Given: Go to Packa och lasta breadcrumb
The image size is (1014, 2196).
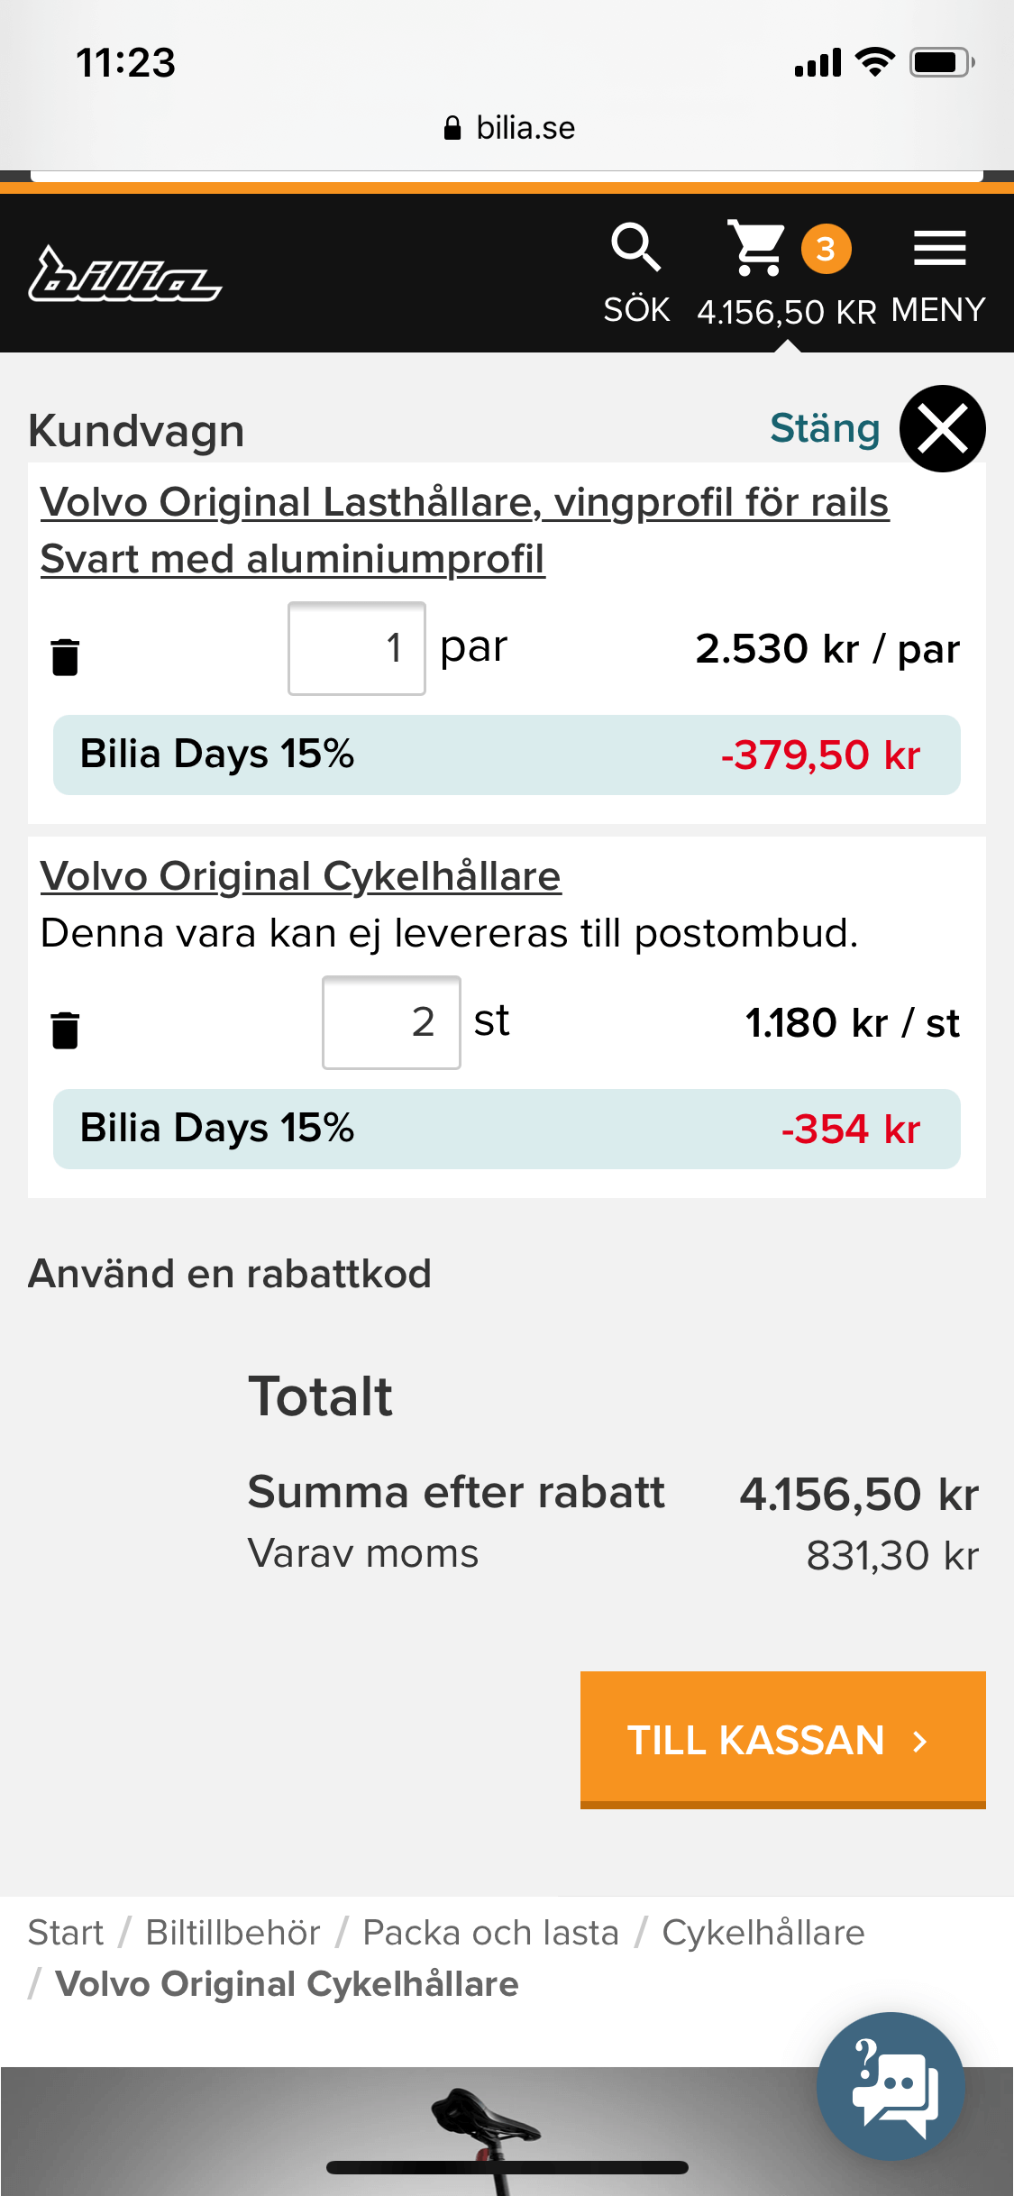Looking at the screenshot, I should [490, 1932].
